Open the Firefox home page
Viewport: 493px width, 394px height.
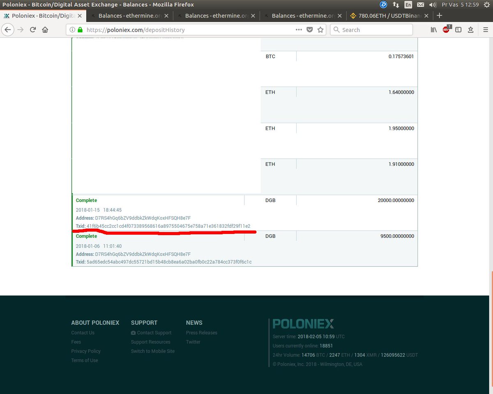pyautogui.click(x=45, y=30)
